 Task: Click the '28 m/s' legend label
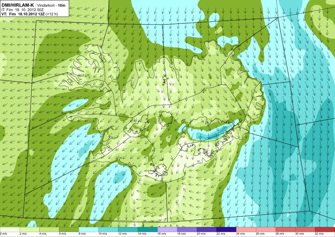click(x=279, y=234)
